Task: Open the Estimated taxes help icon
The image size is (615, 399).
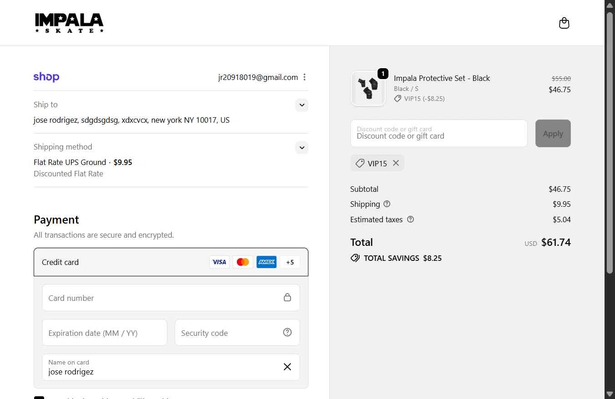Action: (x=410, y=219)
